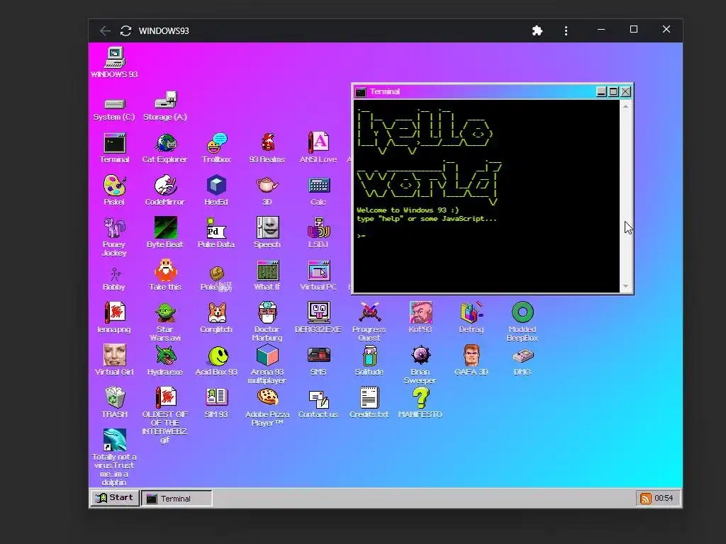Select the Terminal taskbar button
Viewport: 726px width, 544px height.
pyautogui.click(x=177, y=499)
